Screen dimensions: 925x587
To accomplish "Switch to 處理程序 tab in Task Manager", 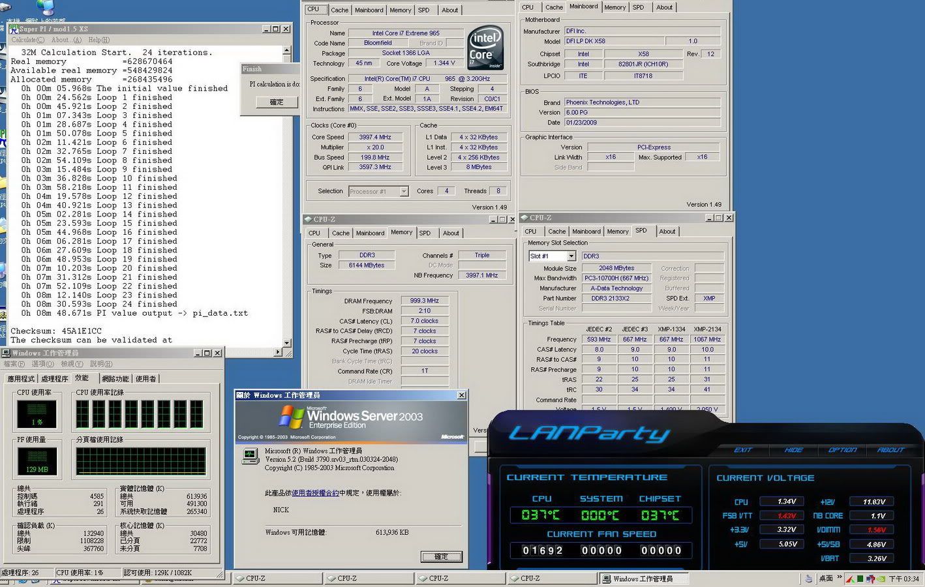I will click(x=54, y=379).
